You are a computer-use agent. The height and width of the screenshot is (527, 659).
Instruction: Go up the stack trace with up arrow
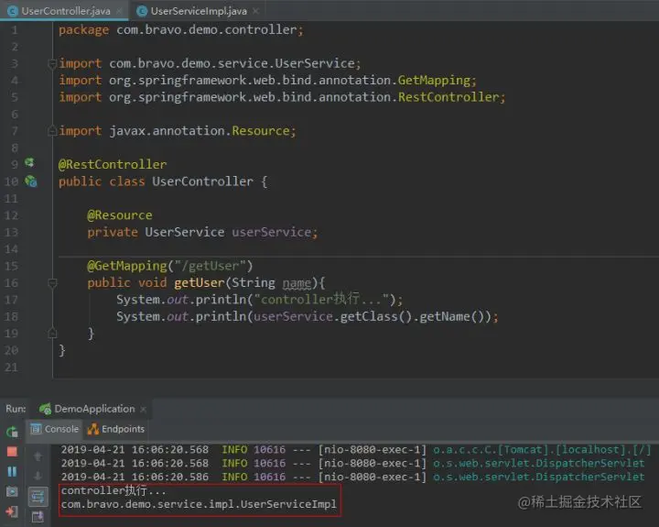(x=38, y=456)
